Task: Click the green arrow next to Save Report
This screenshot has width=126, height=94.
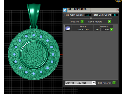Action: pyautogui.click(x=109, y=21)
